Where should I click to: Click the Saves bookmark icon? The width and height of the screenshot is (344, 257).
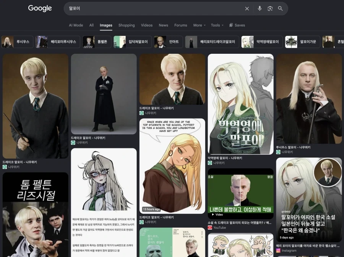pyautogui.click(x=231, y=25)
